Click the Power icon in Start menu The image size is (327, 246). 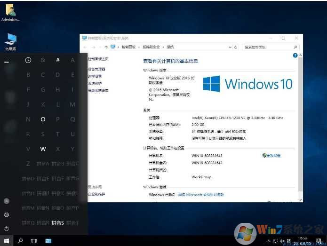(7, 229)
